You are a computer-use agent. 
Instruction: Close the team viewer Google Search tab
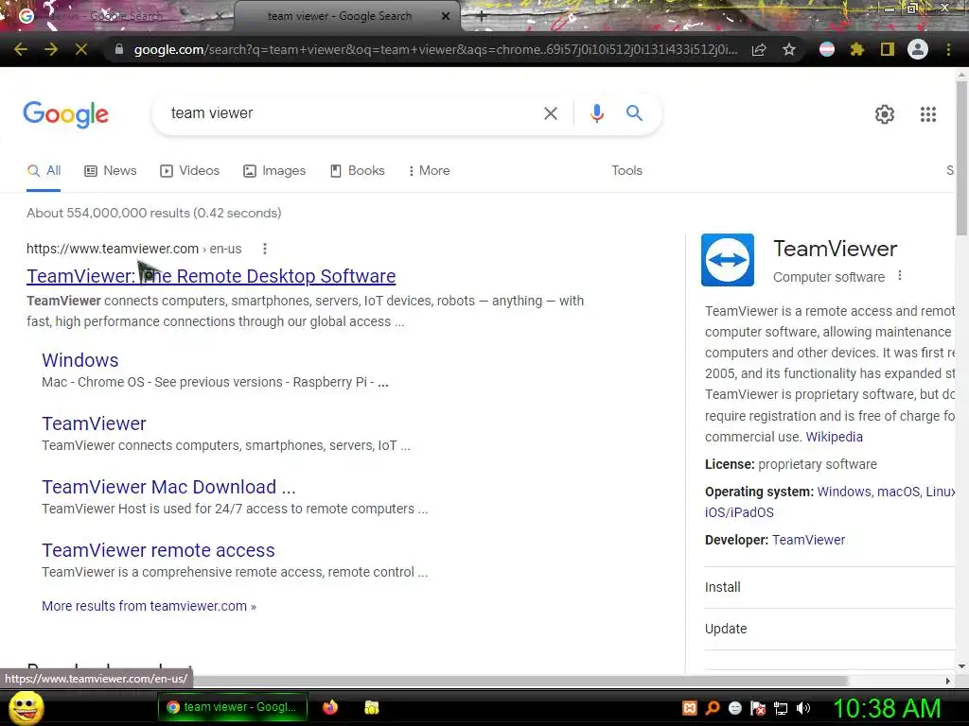pos(445,17)
